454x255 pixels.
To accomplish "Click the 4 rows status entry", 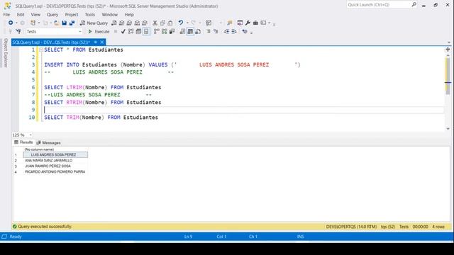I will tap(438, 227).
